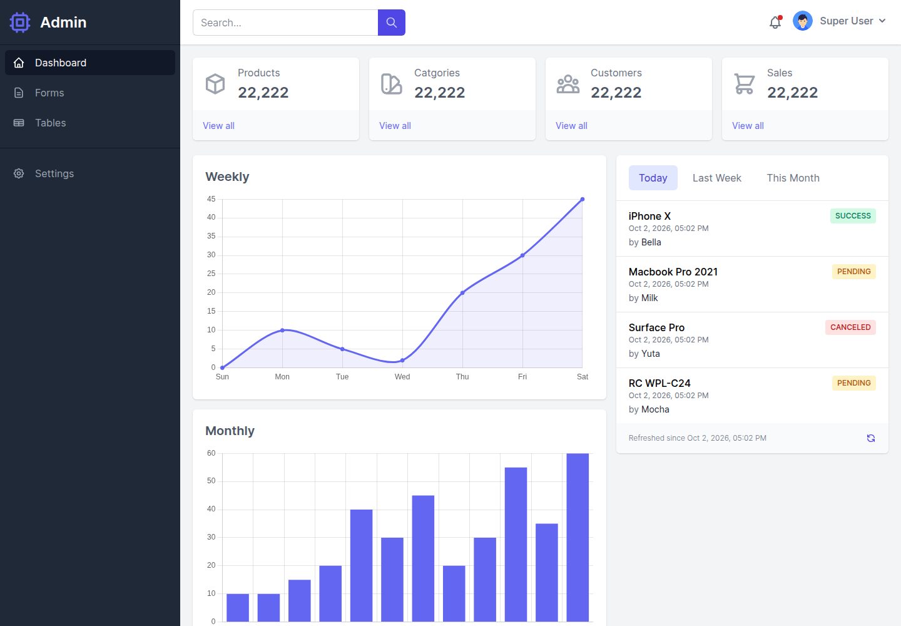The height and width of the screenshot is (626, 901).
Task: Click the name Mocha
Action: [x=655, y=409]
